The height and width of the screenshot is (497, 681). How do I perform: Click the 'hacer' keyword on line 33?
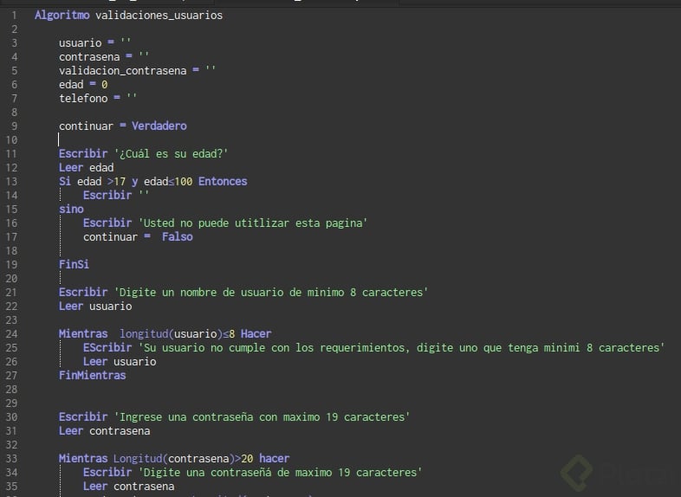coord(274,459)
